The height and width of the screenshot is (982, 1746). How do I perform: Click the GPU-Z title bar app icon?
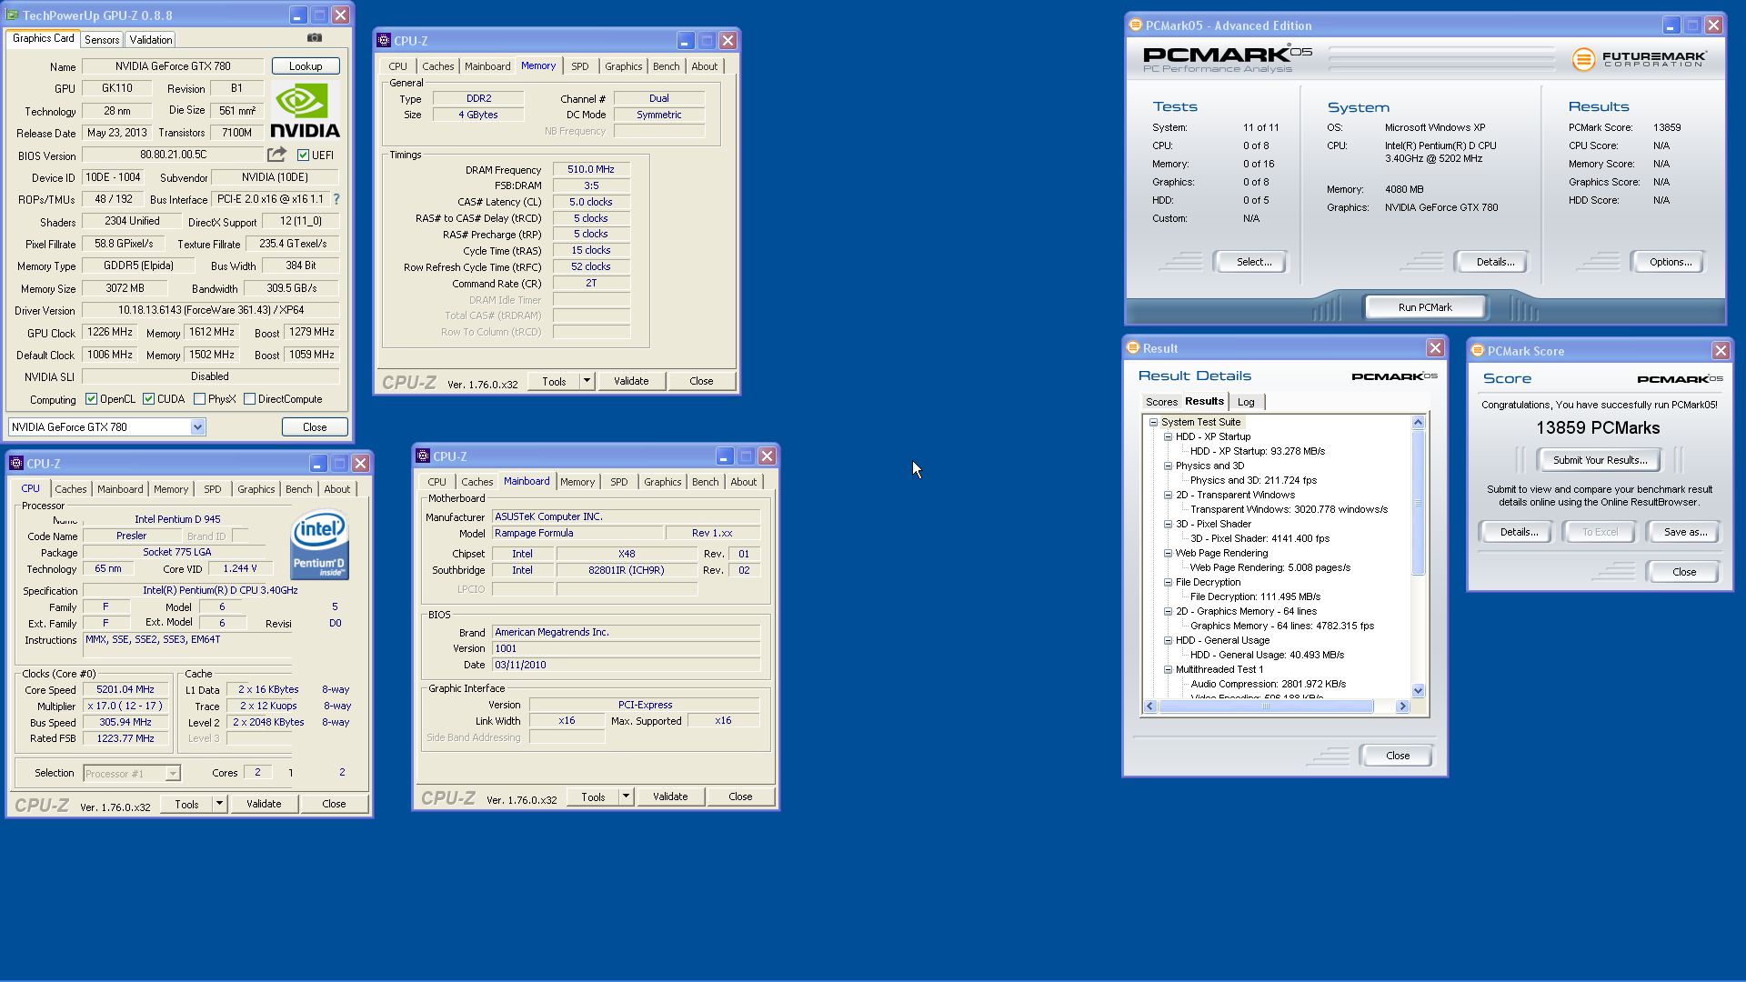tap(13, 15)
